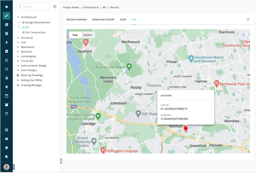Open the filter sliders icon beside search
This screenshot has height=173, width=257.
coord(55,7)
